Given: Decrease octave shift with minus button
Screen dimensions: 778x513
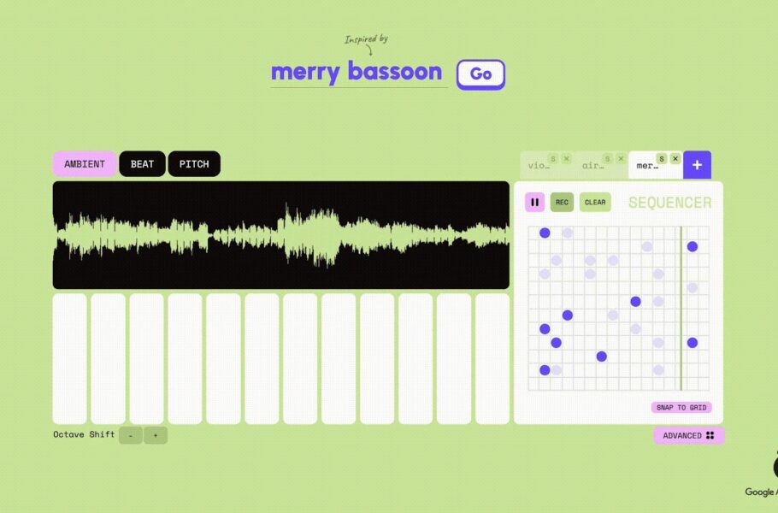Looking at the screenshot, I should click(x=130, y=435).
